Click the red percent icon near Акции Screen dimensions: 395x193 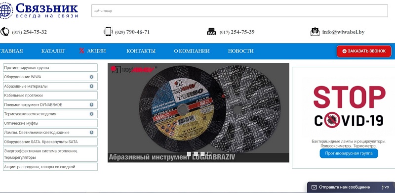(81, 51)
